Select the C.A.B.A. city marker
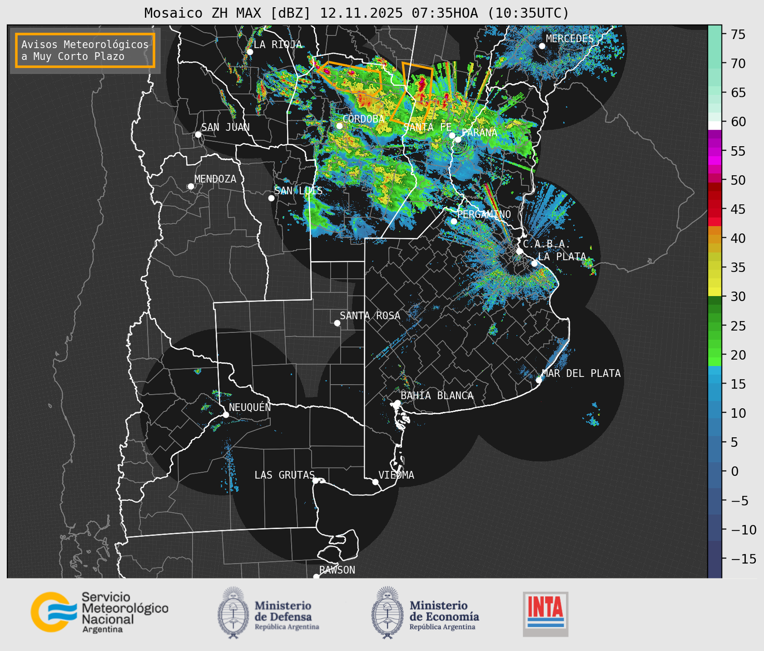This screenshot has height=651, width=764. click(519, 251)
